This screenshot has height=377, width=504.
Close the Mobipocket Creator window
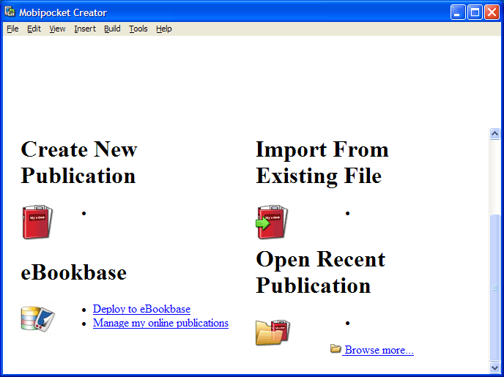click(x=492, y=12)
